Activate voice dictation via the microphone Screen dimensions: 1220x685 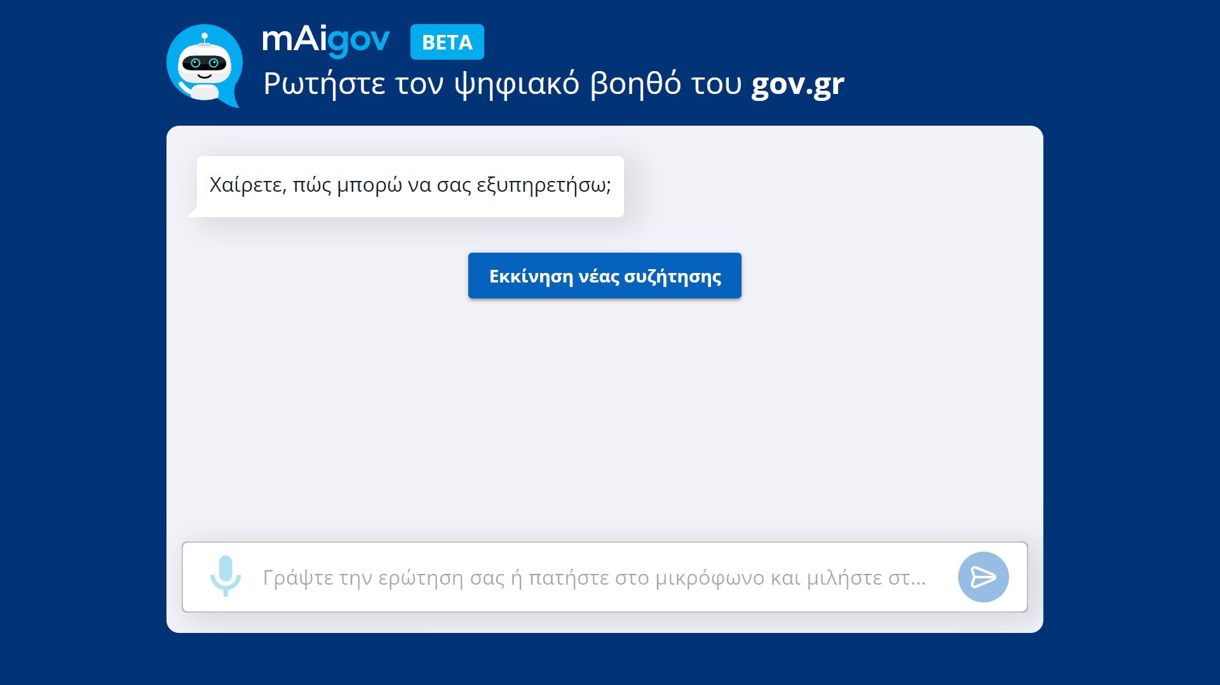pos(226,576)
